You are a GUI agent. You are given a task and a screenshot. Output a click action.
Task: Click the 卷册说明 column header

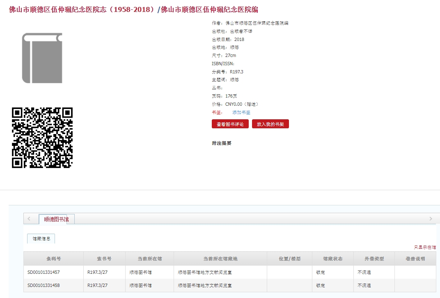tap(415, 259)
